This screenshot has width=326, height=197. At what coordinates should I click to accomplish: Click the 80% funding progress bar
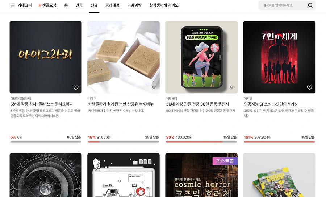click(201, 142)
